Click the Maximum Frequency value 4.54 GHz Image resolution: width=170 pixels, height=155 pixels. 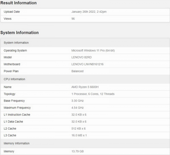click(x=78, y=108)
